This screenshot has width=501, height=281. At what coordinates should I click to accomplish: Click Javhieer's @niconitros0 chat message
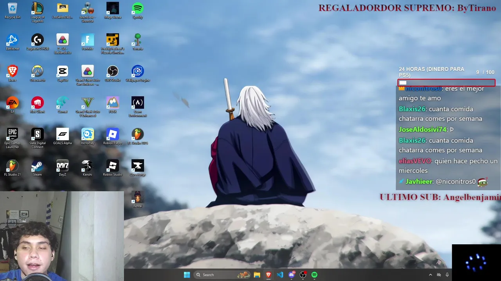tap(443, 181)
